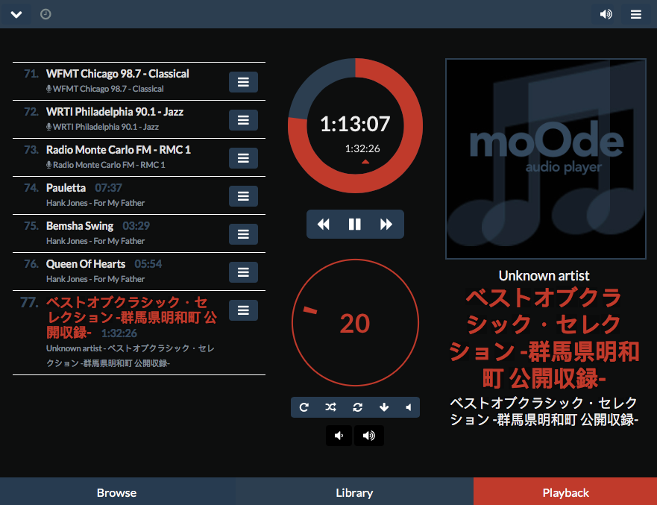
Task: Open the main hamburger menu
Action: pyautogui.click(x=635, y=14)
